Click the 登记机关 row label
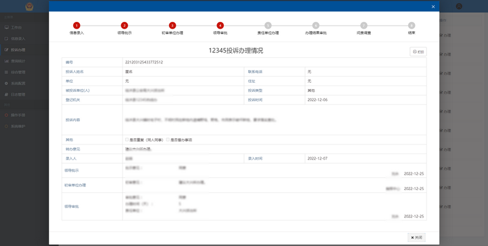 coord(73,100)
